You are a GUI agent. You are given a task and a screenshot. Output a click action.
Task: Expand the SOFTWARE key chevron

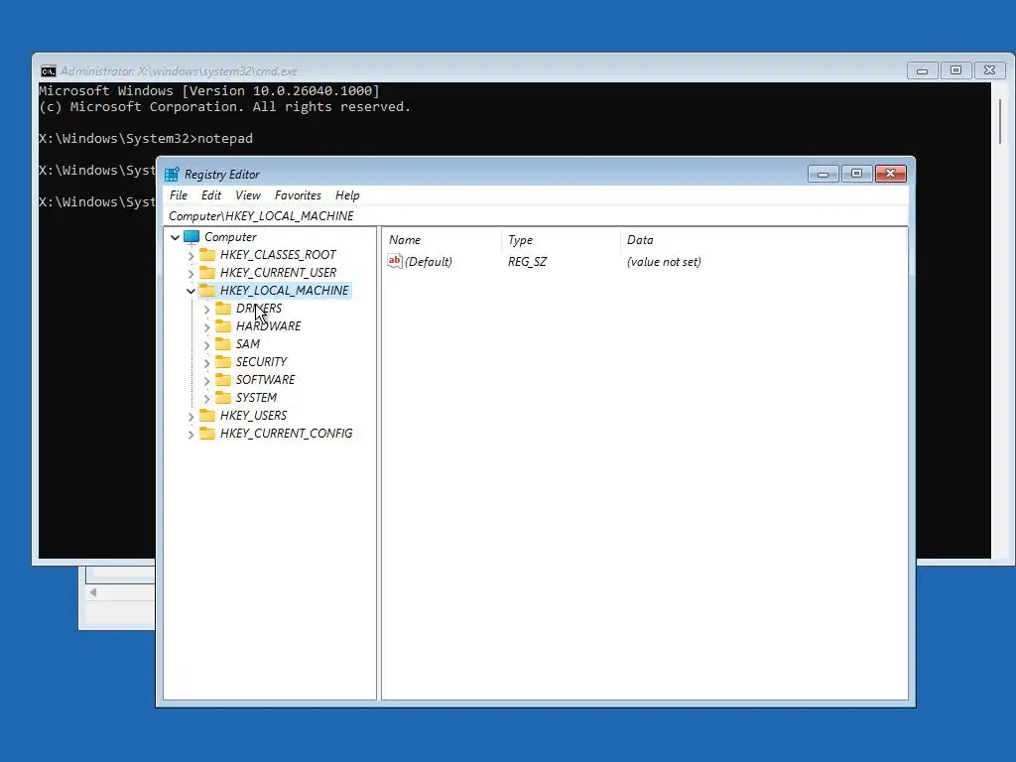pyautogui.click(x=206, y=380)
